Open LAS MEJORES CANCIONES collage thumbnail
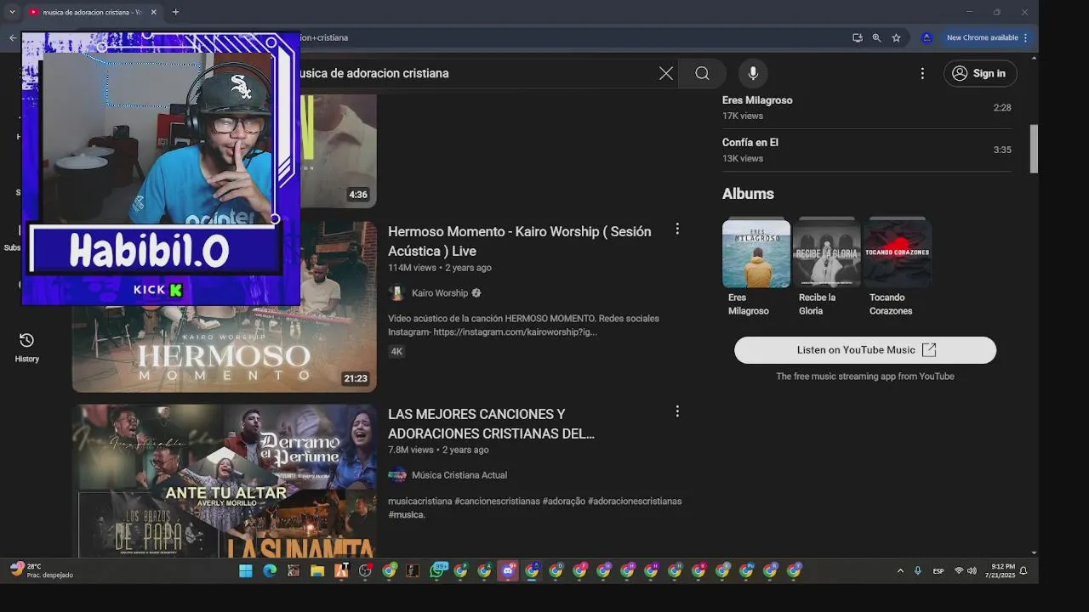 (225, 480)
